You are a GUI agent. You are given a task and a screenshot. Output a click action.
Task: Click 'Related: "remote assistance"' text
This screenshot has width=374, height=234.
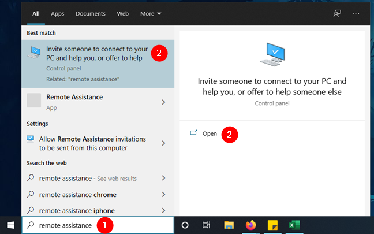point(83,79)
